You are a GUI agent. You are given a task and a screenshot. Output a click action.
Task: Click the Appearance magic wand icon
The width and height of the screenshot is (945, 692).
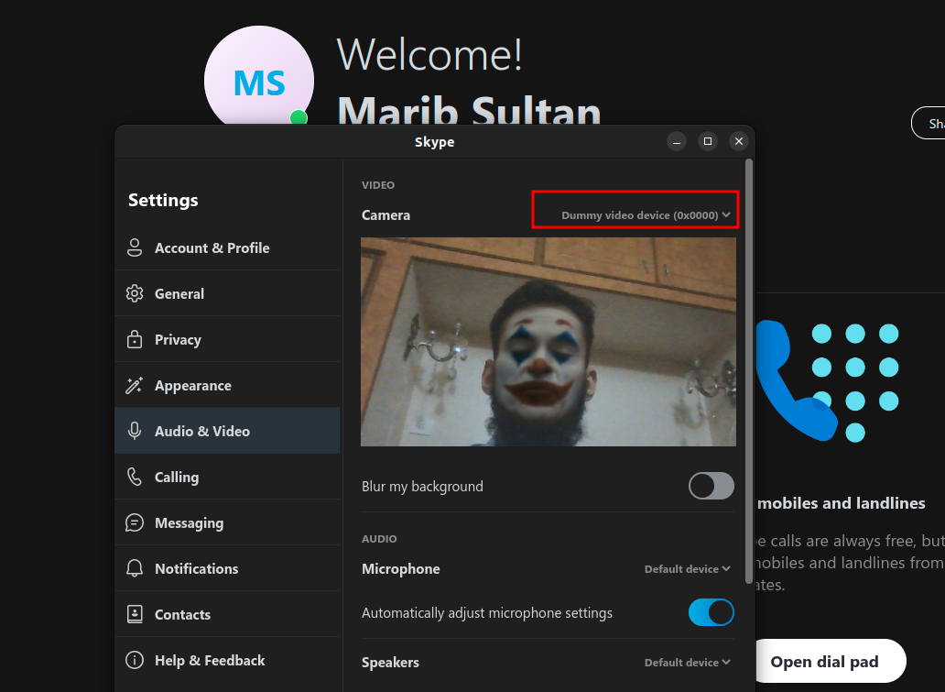pyautogui.click(x=135, y=385)
